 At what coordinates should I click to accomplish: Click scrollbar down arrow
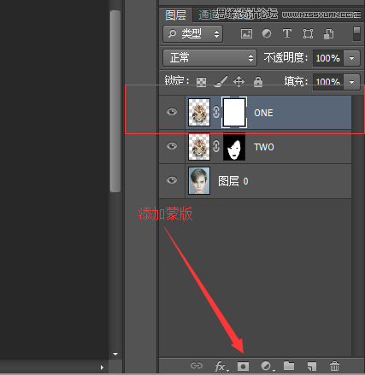coord(115,354)
